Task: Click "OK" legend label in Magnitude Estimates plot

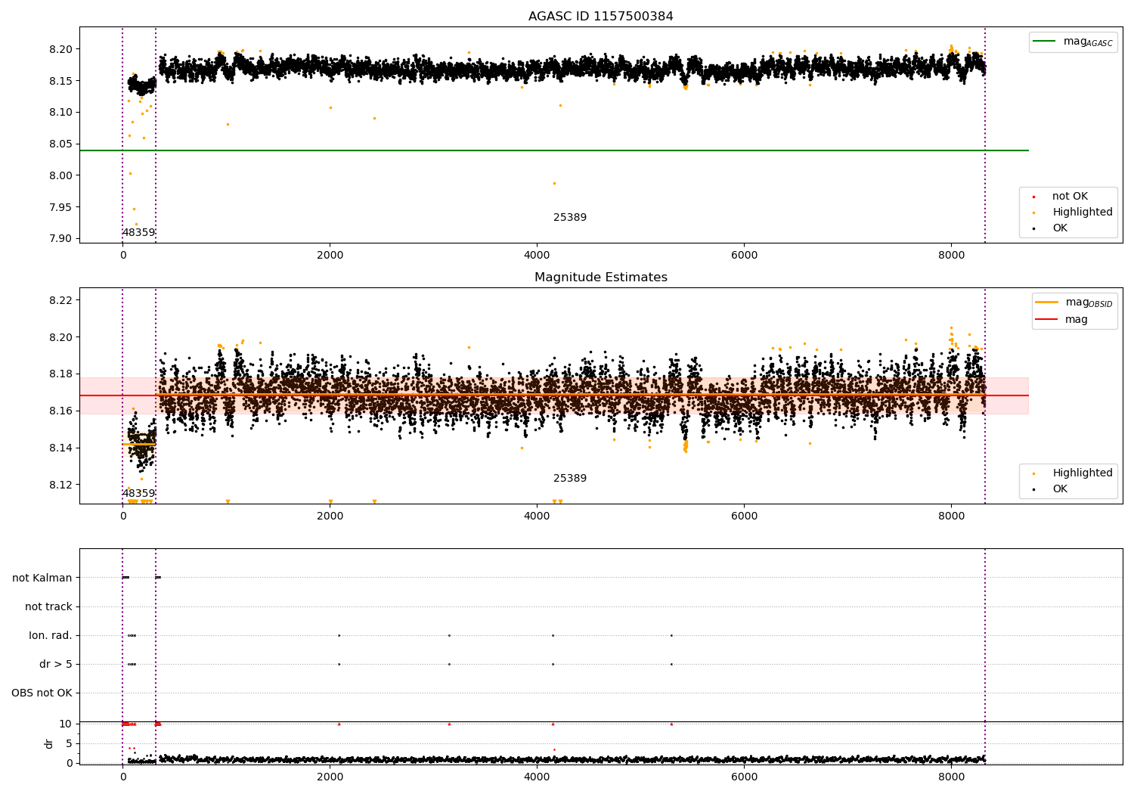Action: click(x=1060, y=489)
